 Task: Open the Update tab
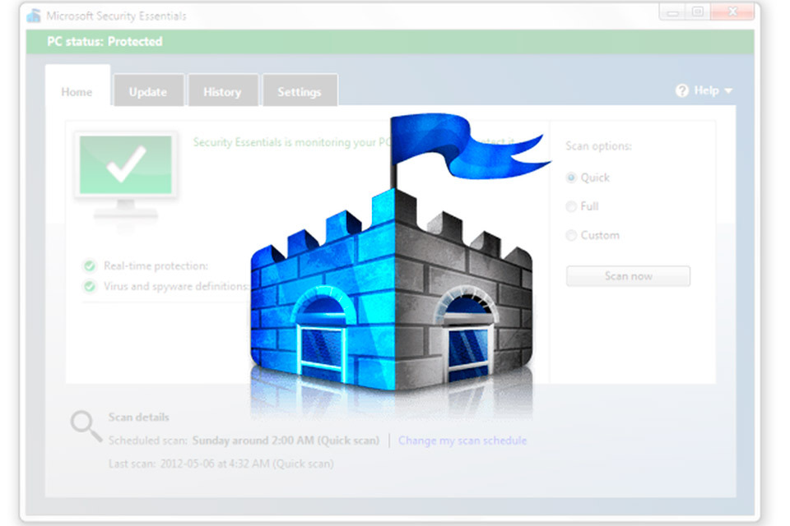click(x=148, y=90)
